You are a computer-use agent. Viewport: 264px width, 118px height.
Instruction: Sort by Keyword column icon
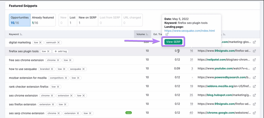coord(21,34)
